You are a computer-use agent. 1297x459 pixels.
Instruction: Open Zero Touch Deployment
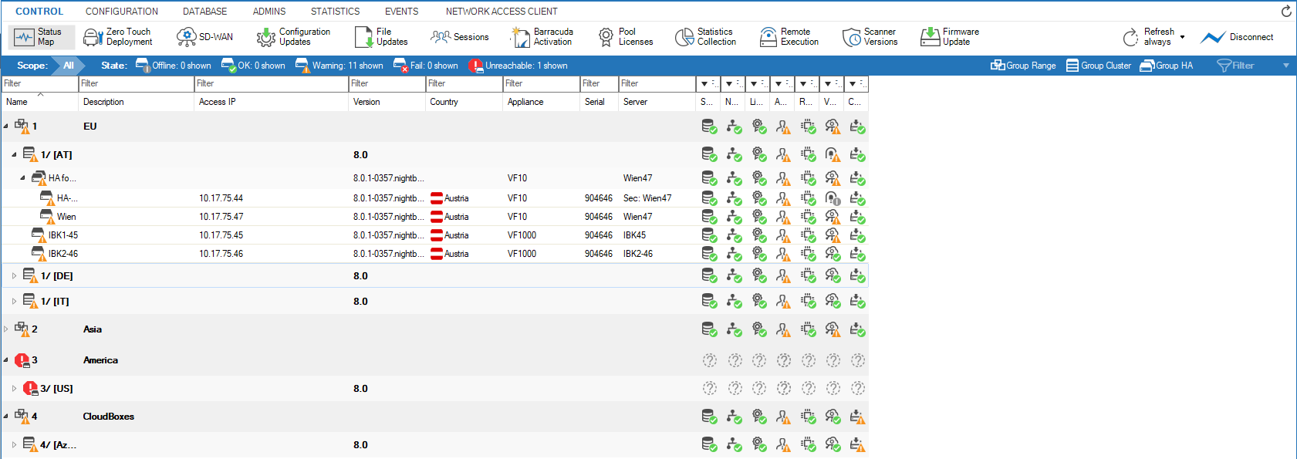[x=118, y=37]
